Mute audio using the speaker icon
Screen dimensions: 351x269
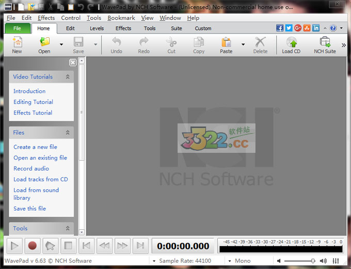point(279,261)
